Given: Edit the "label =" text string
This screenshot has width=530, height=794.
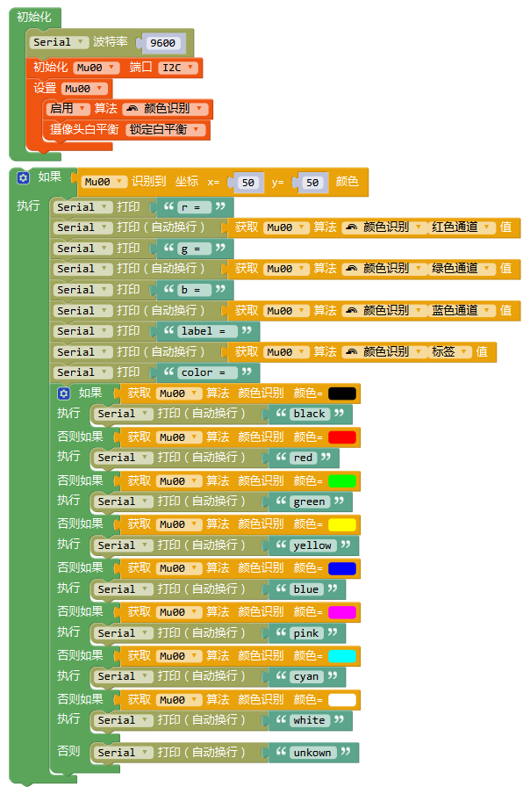Looking at the screenshot, I should (207, 331).
